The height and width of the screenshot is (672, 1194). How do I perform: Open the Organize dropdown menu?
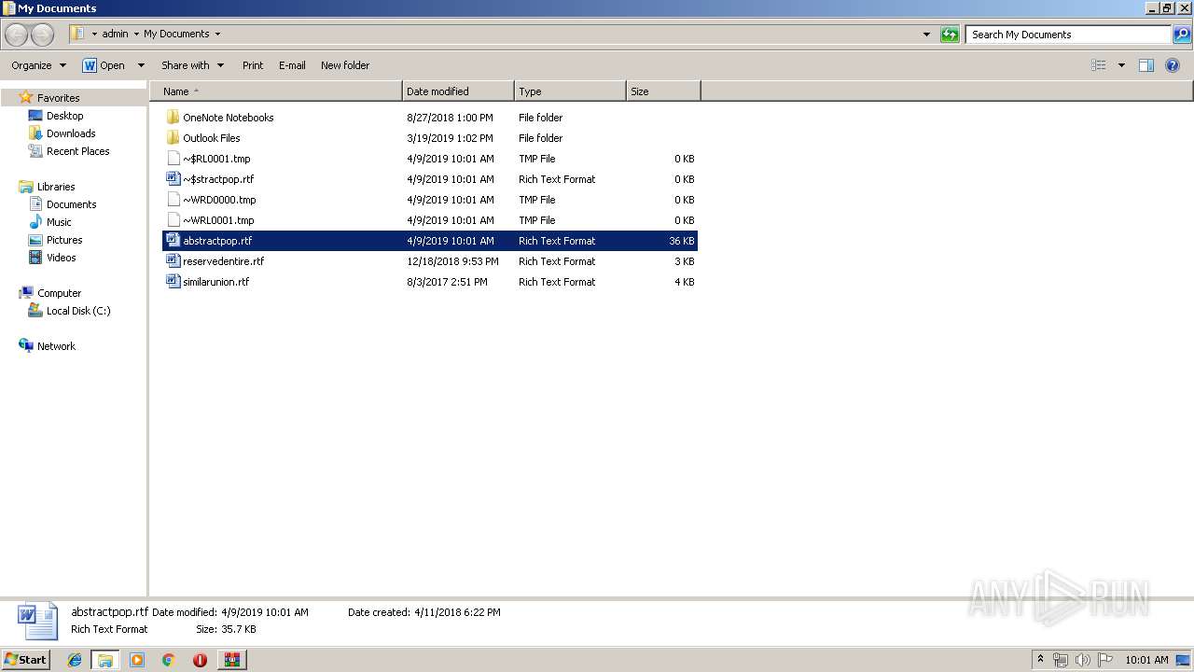pyautogui.click(x=38, y=65)
